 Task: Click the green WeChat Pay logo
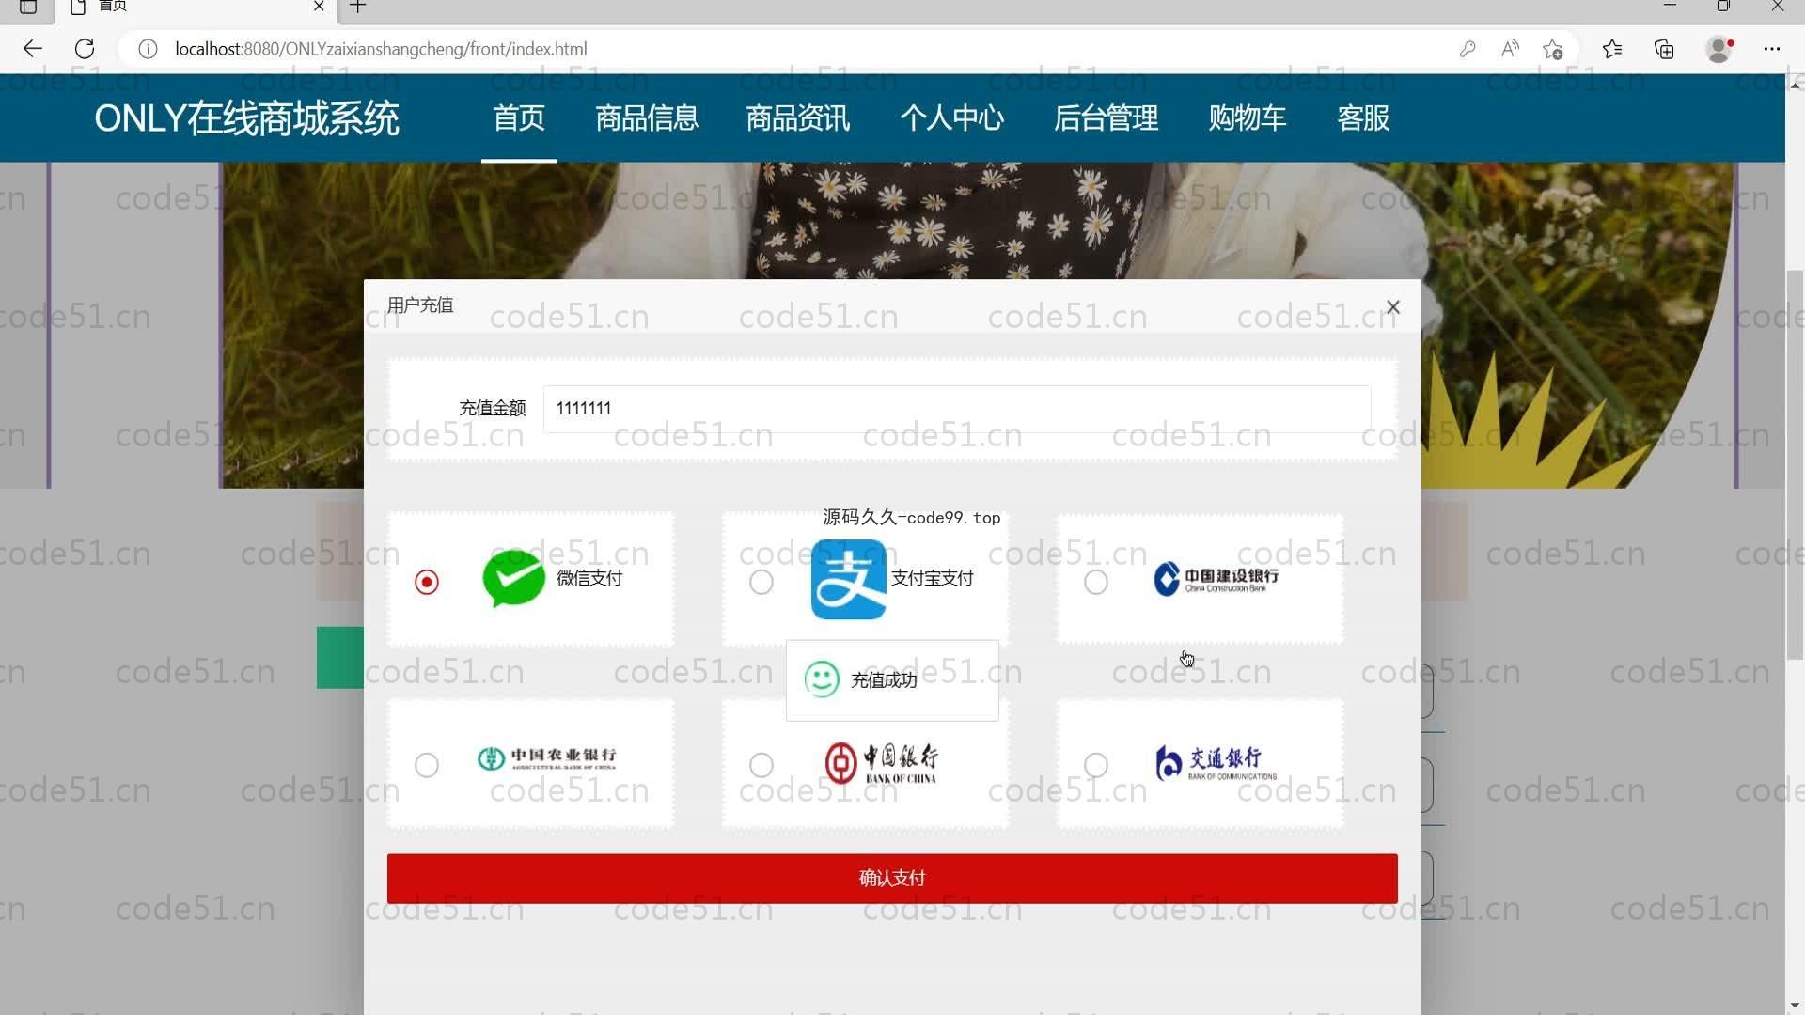pos(513,578)
